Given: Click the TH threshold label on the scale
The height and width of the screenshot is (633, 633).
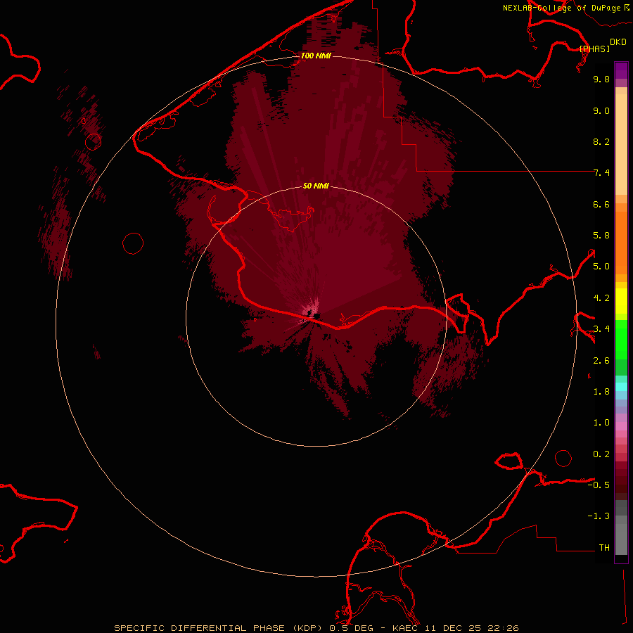Looking at the screenshot, I should 604,548.
